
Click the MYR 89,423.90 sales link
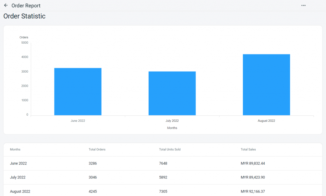[x=253, y=177]
